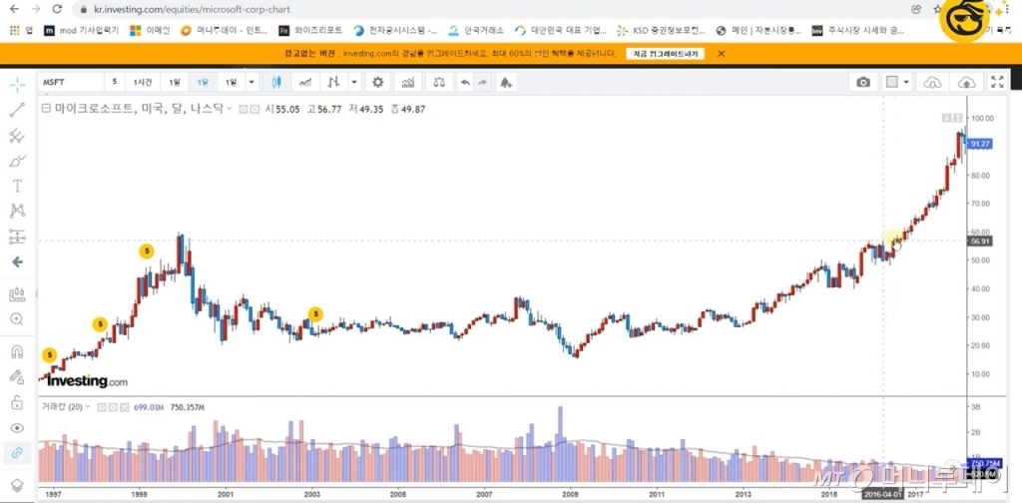1022x503 pixels.
Task: Toggle hide all drawings eye icon
Action: click(x=17, y=428)
